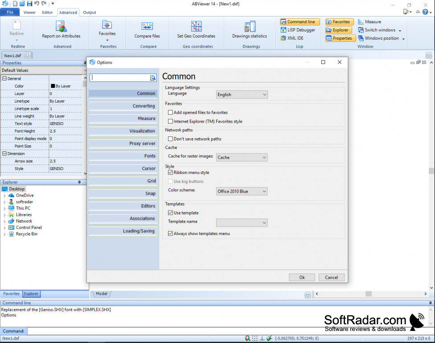
Task: Open the Loading/Saving options category
Action: click(x=123, y=231)
